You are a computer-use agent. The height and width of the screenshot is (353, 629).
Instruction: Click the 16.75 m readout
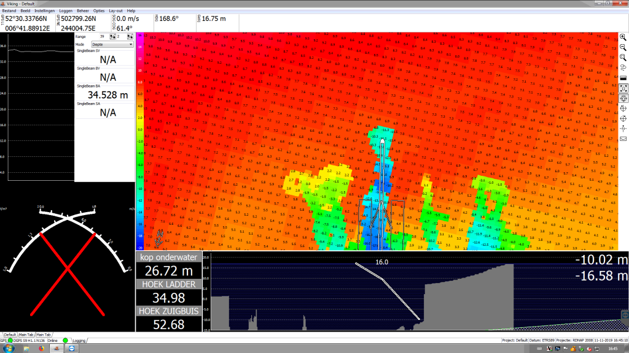click(x=214, y=19)
